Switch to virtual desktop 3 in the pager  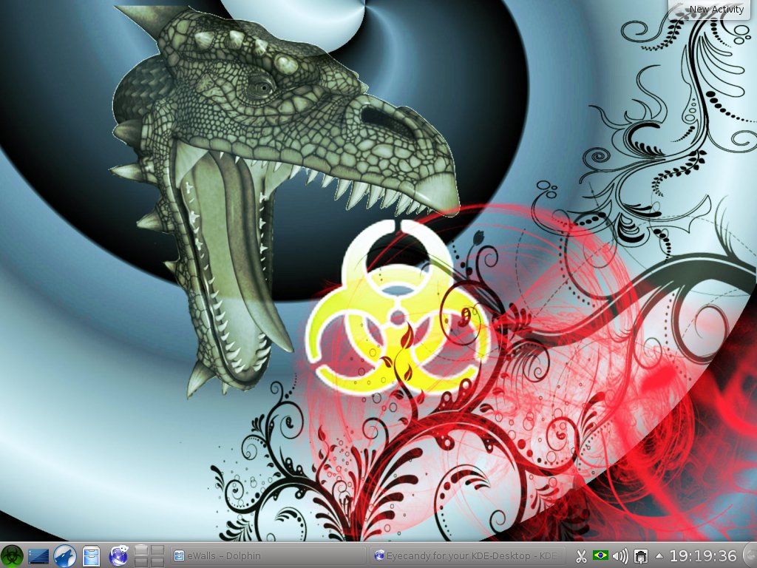140,562
